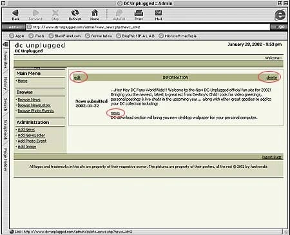Open the Browse NewsLetter link

(34, 105)
